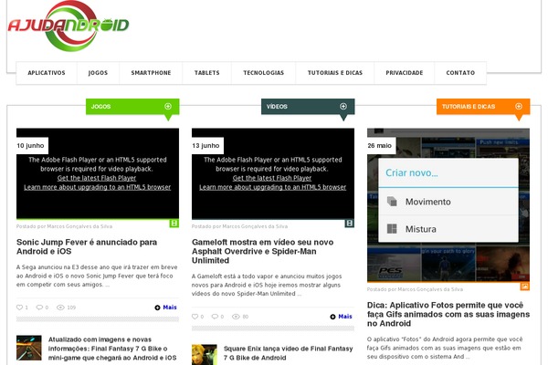Click the plus icon on Vídeos header
Image resolution: width=548 pixels, height=365 pixels.
[343, 106]
